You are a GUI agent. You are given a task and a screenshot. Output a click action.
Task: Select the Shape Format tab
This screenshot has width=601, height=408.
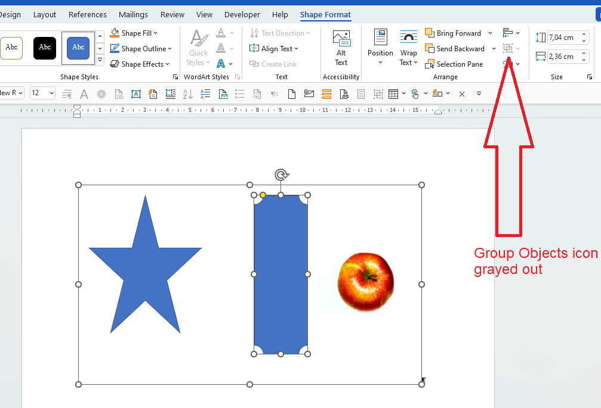(x=325, y=14)
